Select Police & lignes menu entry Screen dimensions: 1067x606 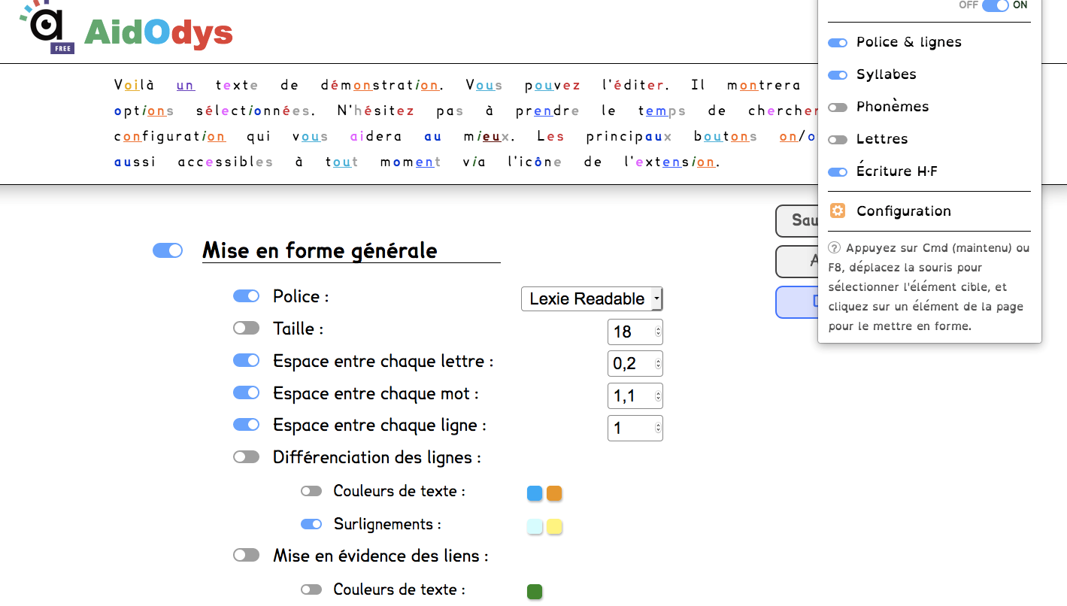click(x=908, y=43)
